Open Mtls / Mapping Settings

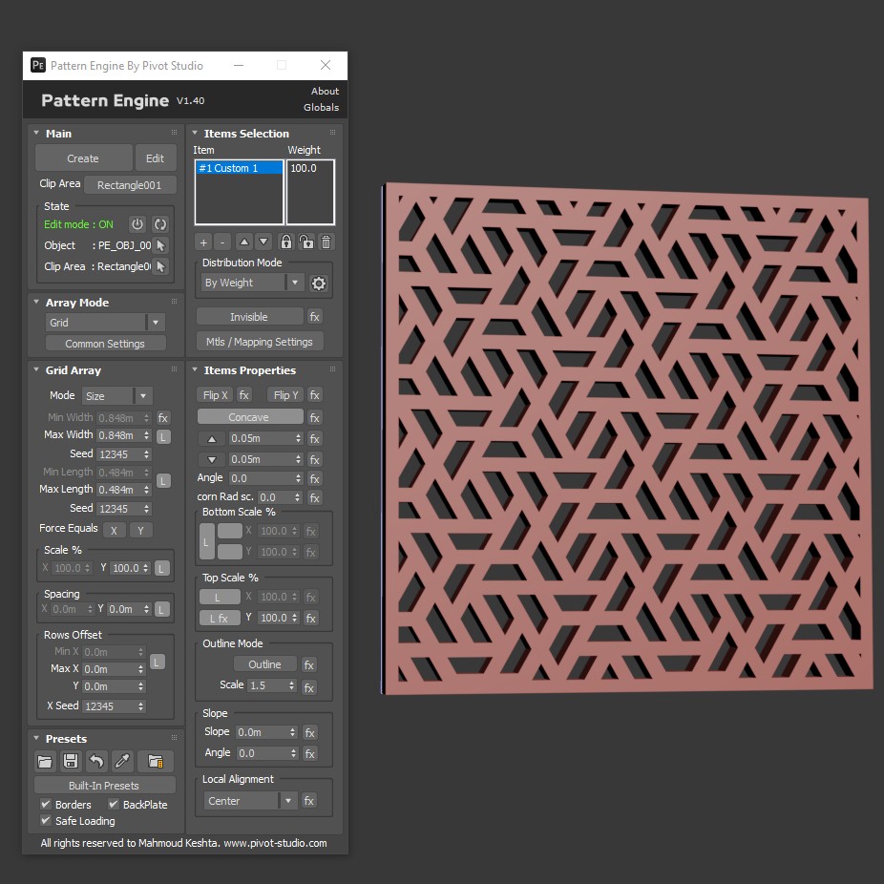(x=260, y=342)
